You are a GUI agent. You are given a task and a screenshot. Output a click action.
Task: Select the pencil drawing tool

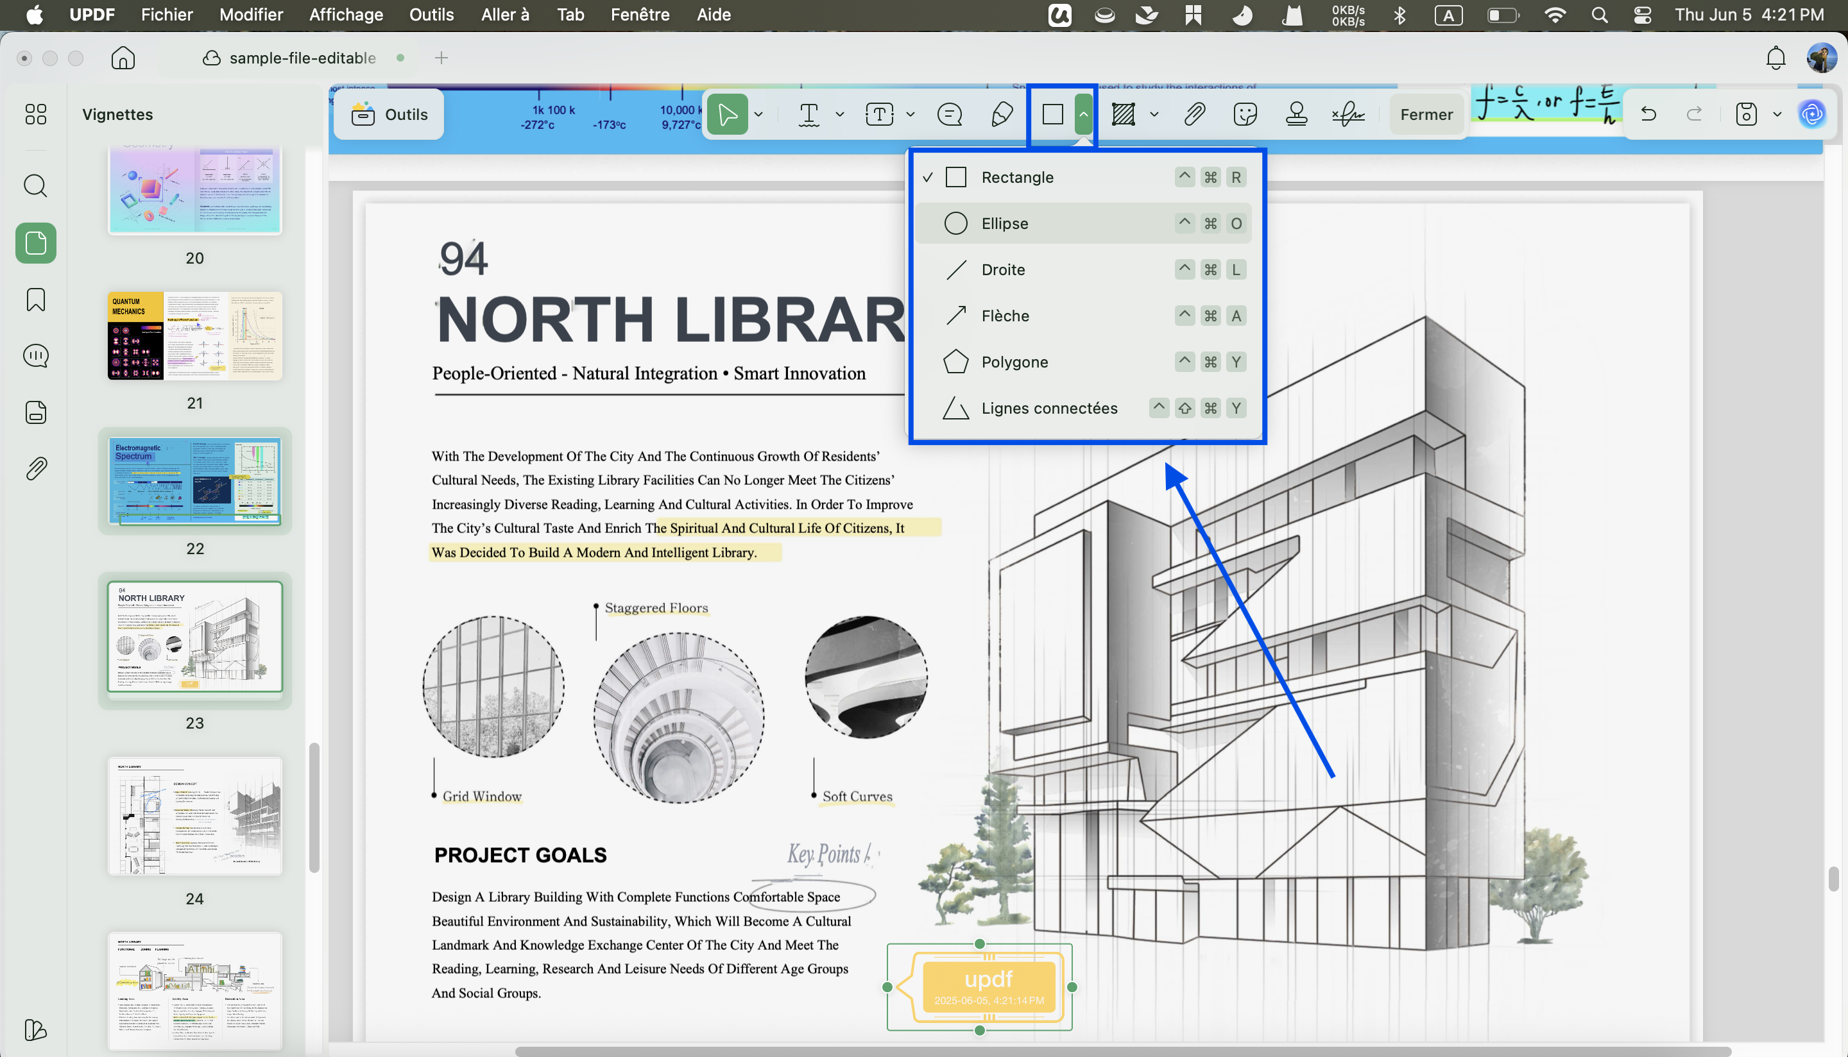tap(1002, 114)
